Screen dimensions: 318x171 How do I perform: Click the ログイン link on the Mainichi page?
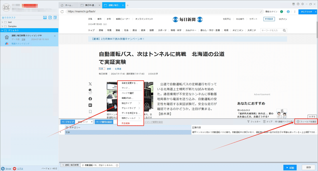point(283,19)
